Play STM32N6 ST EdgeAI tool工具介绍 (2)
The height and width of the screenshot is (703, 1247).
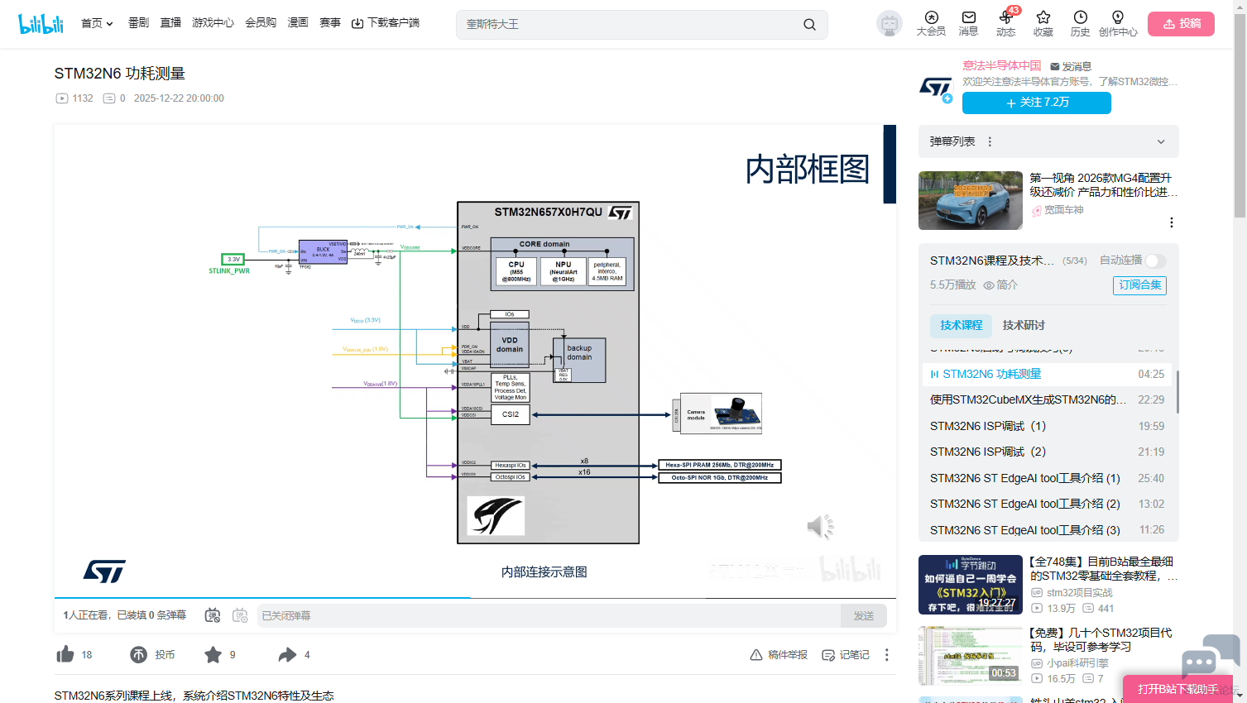coord(1047,504)
